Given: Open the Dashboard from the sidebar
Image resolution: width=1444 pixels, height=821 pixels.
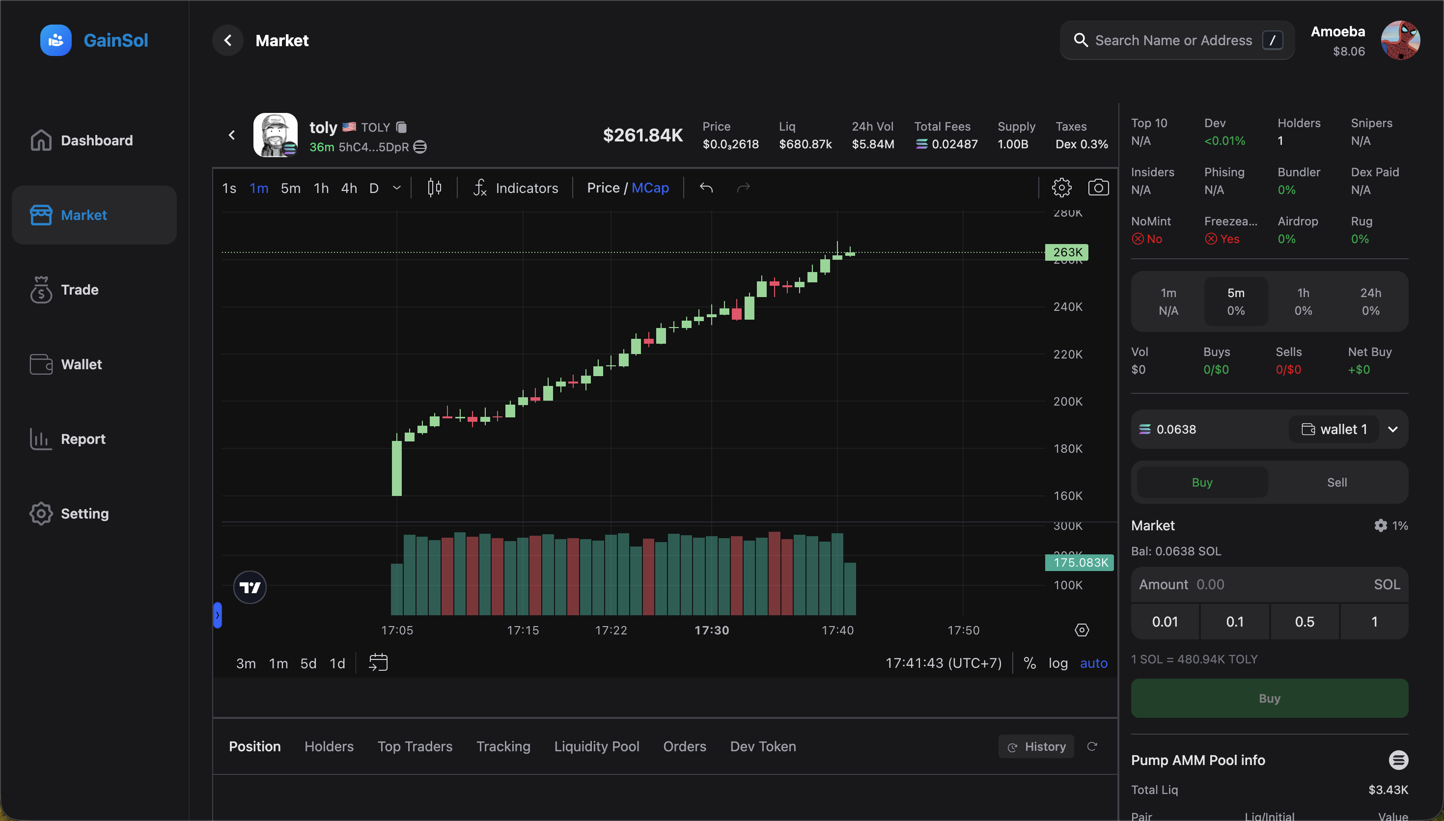Looking at the screenshot, I should click(96, 140).
